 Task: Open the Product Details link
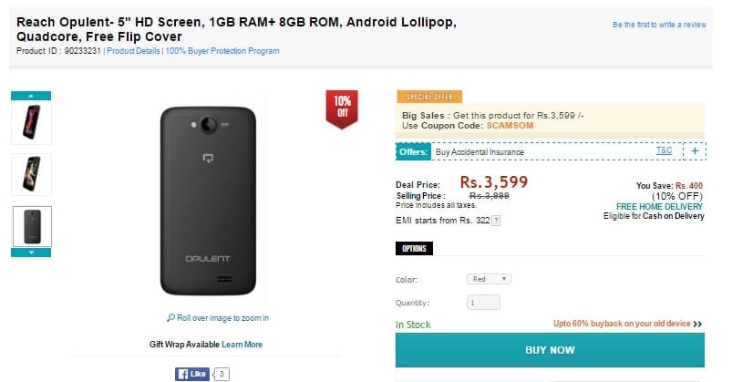coord(133,51)
